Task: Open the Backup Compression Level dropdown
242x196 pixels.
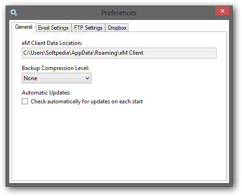Action: 57,78
